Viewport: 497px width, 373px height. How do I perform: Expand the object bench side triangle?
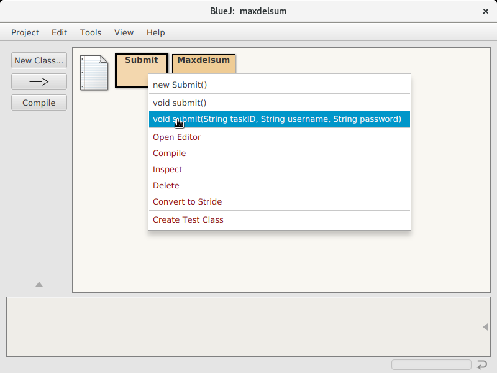tap(485, 327)
